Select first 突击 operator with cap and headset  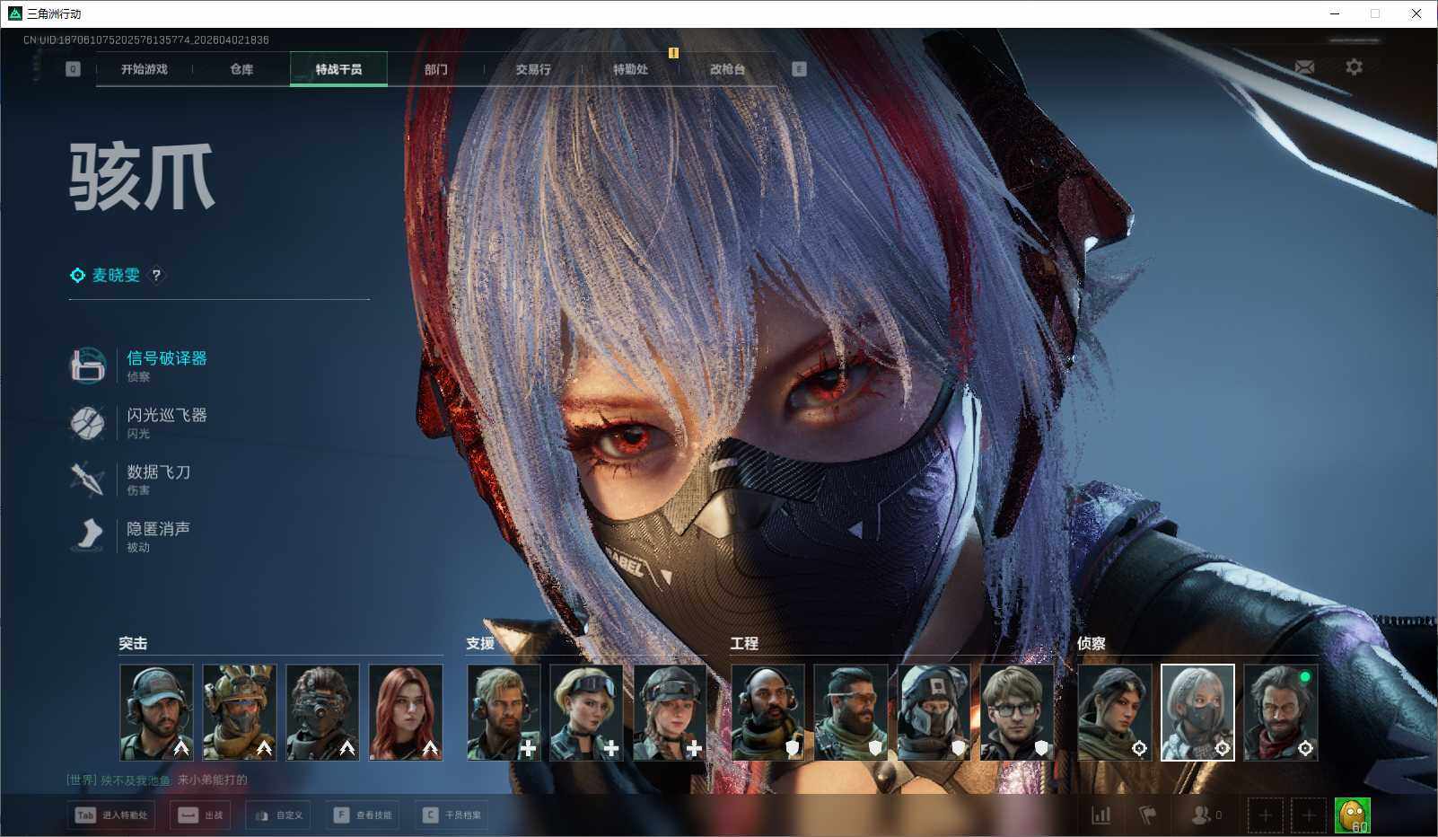[x=156, y=712]
